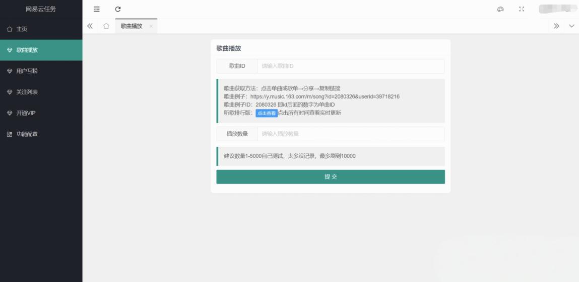Image resolution: width=579 pixels, height=282 pixels.
Task: Click the blurred user avatar in the top right
Action: pos(556,9)
